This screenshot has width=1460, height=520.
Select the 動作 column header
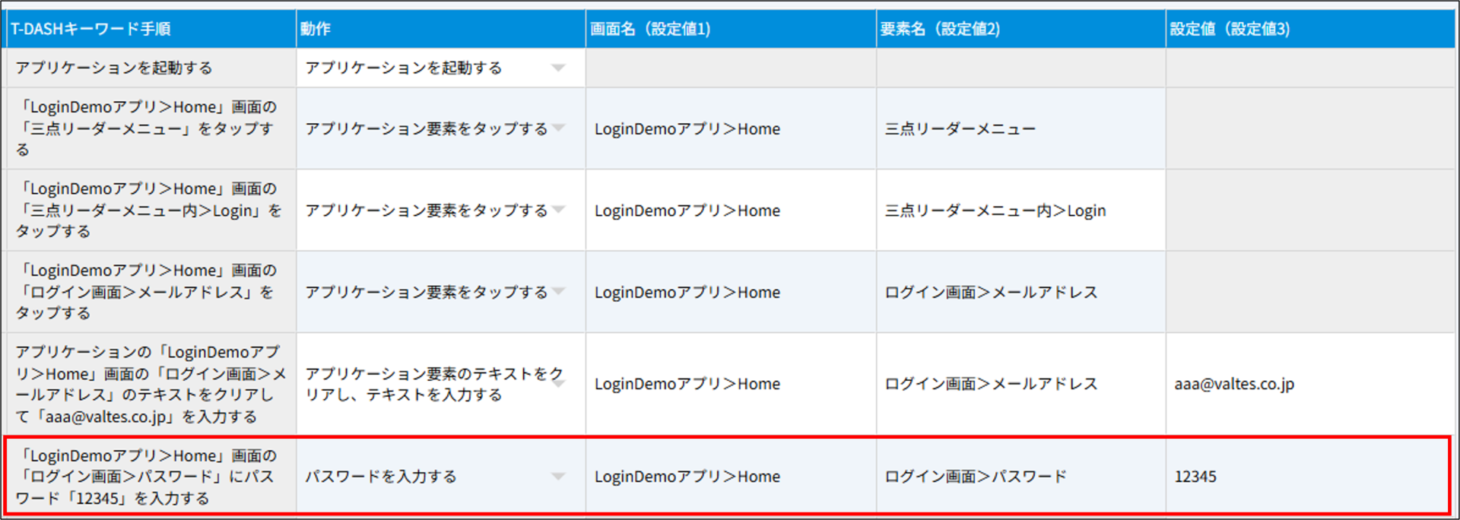pyautogui.click(x=316, y=29)
